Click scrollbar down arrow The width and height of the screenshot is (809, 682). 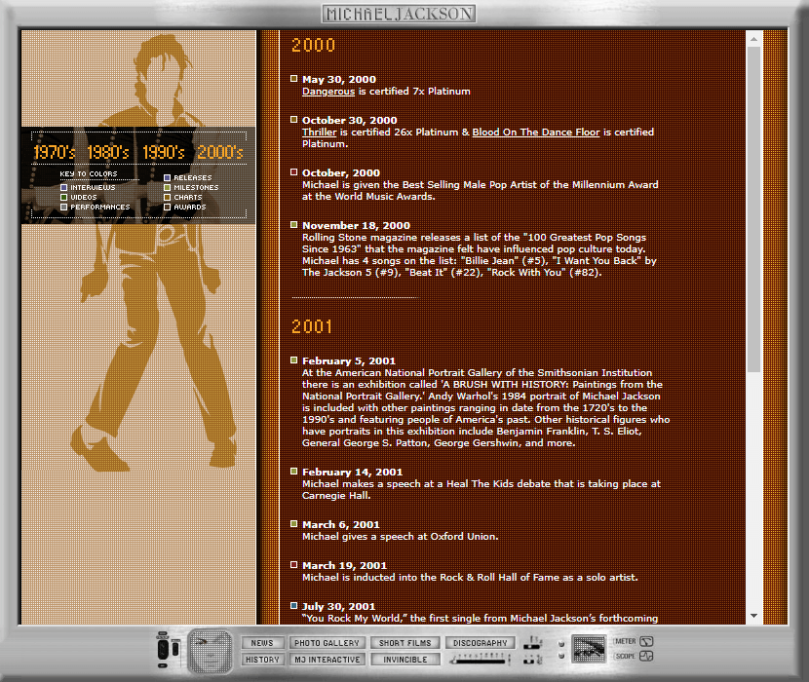(x=753, y=616)
